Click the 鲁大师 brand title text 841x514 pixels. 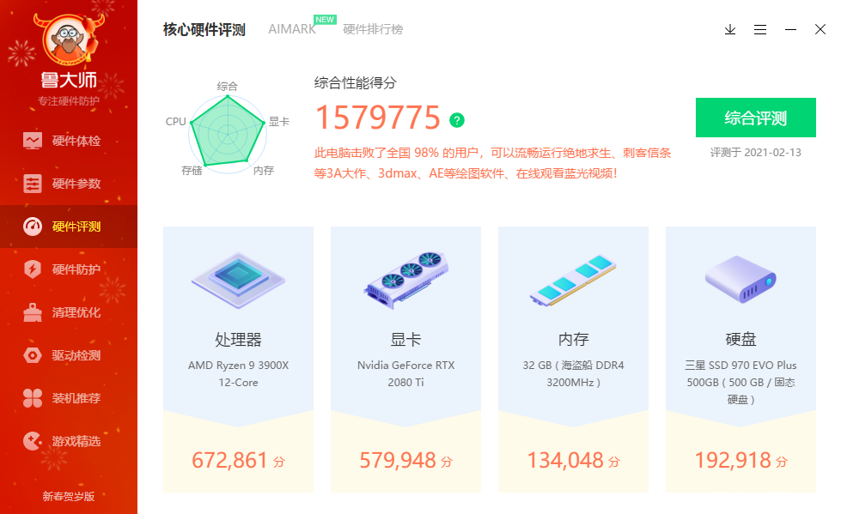69,80
